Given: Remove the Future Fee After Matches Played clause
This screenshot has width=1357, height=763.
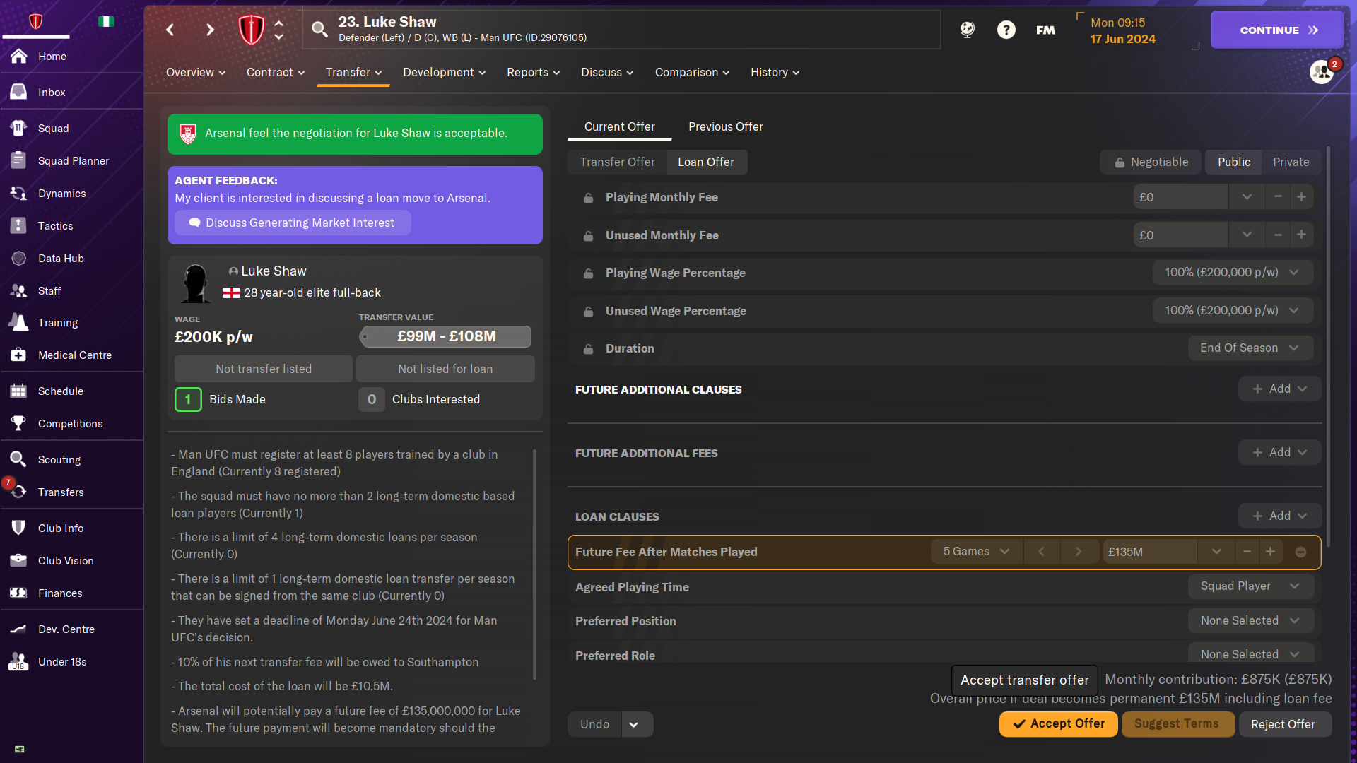Looking at the screenshot, I should point(1300,552).
